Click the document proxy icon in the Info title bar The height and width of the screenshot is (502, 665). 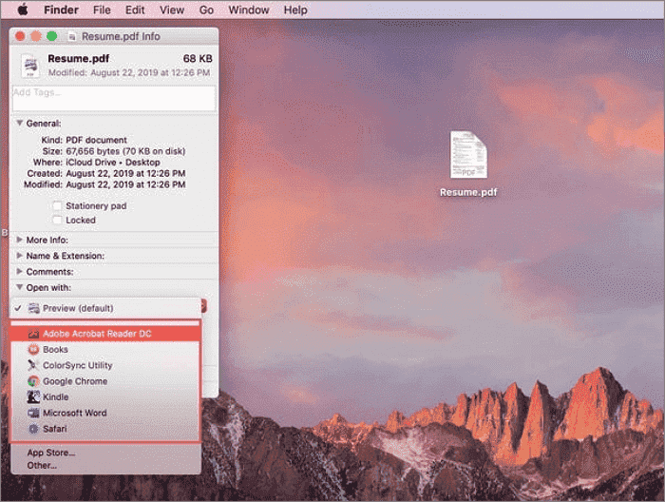(72, 37)
